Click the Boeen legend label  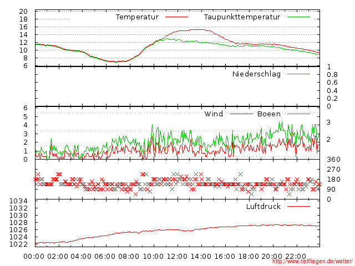tap(268, 114)
